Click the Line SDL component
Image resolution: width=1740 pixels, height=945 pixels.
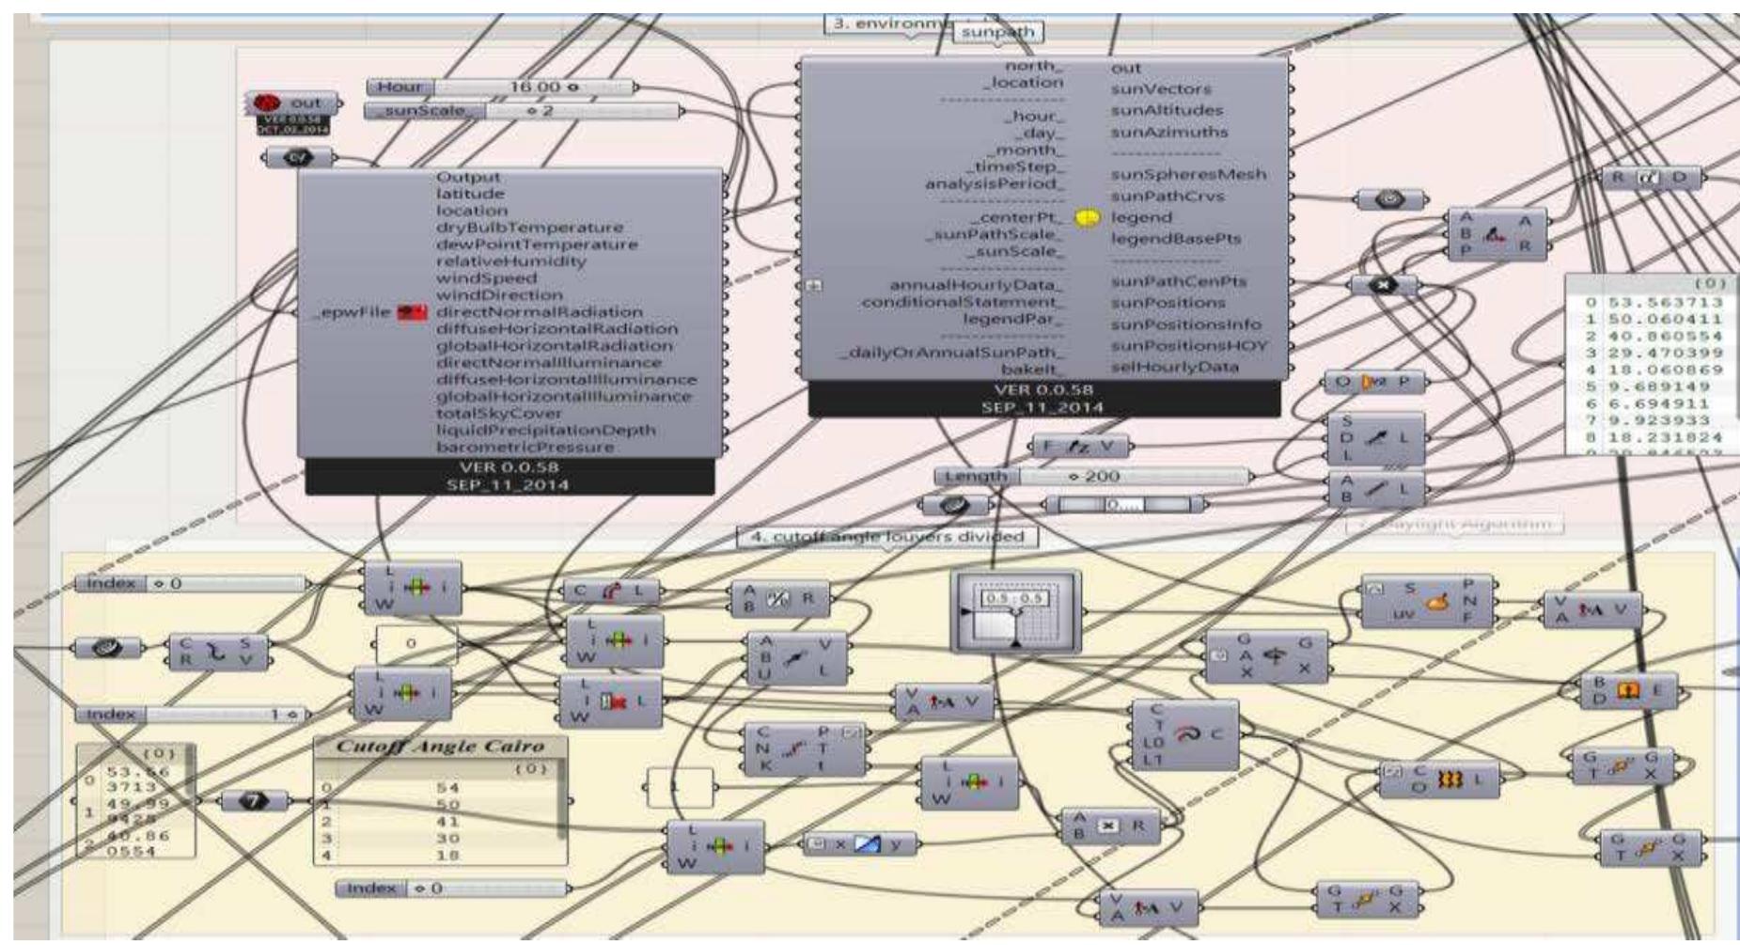tap(1376, 439)
